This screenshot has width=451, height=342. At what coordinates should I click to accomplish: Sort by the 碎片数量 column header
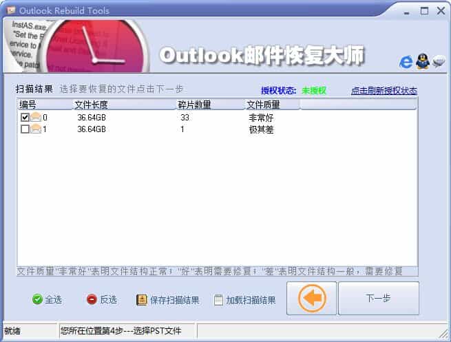point(210,105)
